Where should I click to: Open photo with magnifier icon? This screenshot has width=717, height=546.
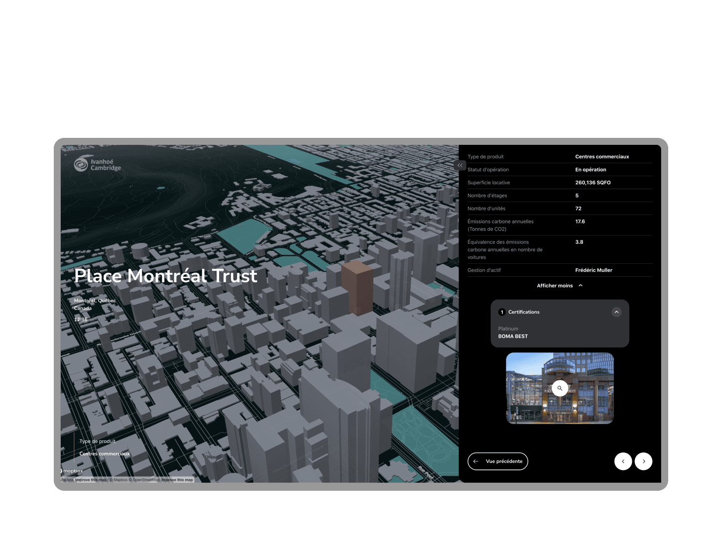click(x=560, y=388)
